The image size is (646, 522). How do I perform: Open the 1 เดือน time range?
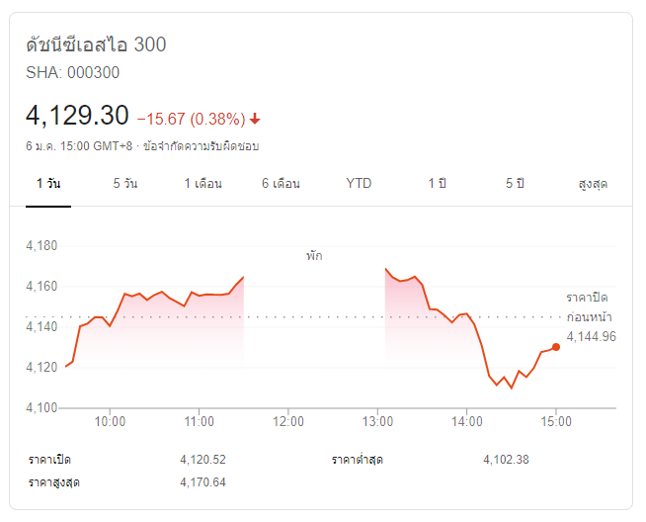(x=202, y=184)
